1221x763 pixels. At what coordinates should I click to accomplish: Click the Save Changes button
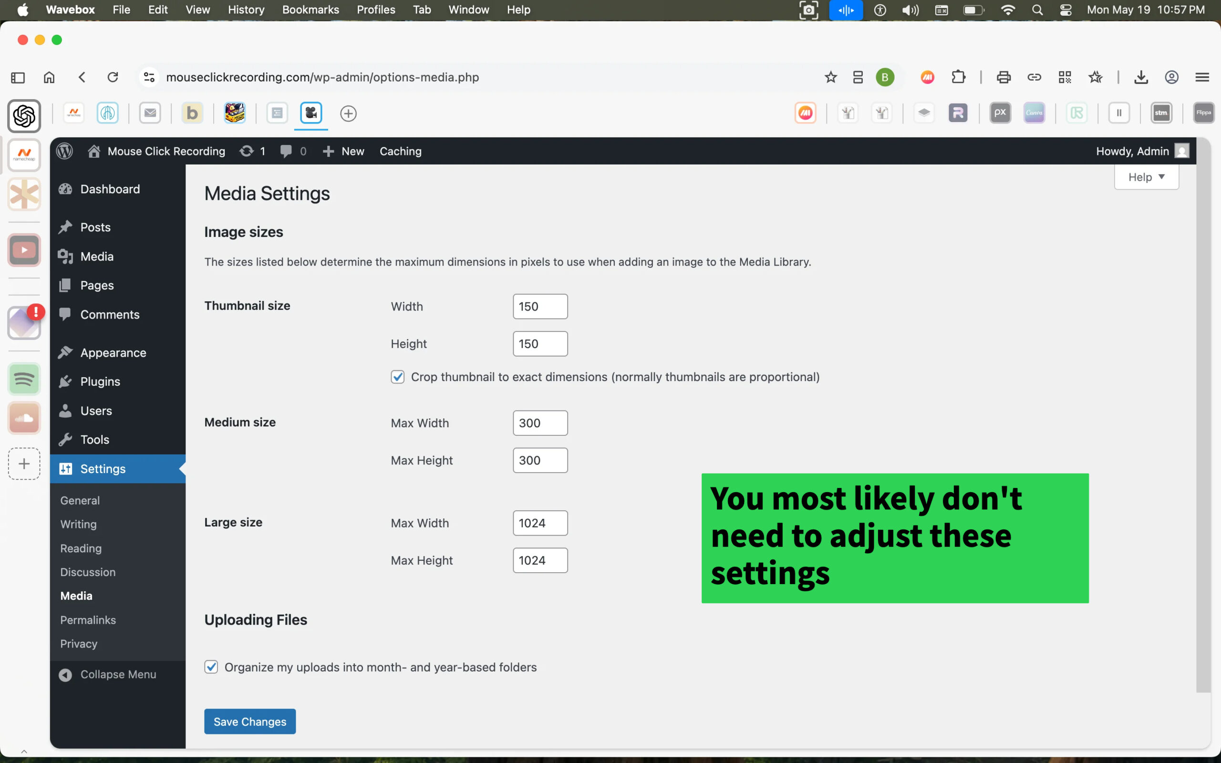(250, 722)
